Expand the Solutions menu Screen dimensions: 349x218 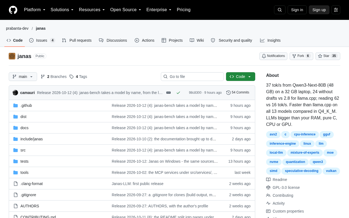62,10
